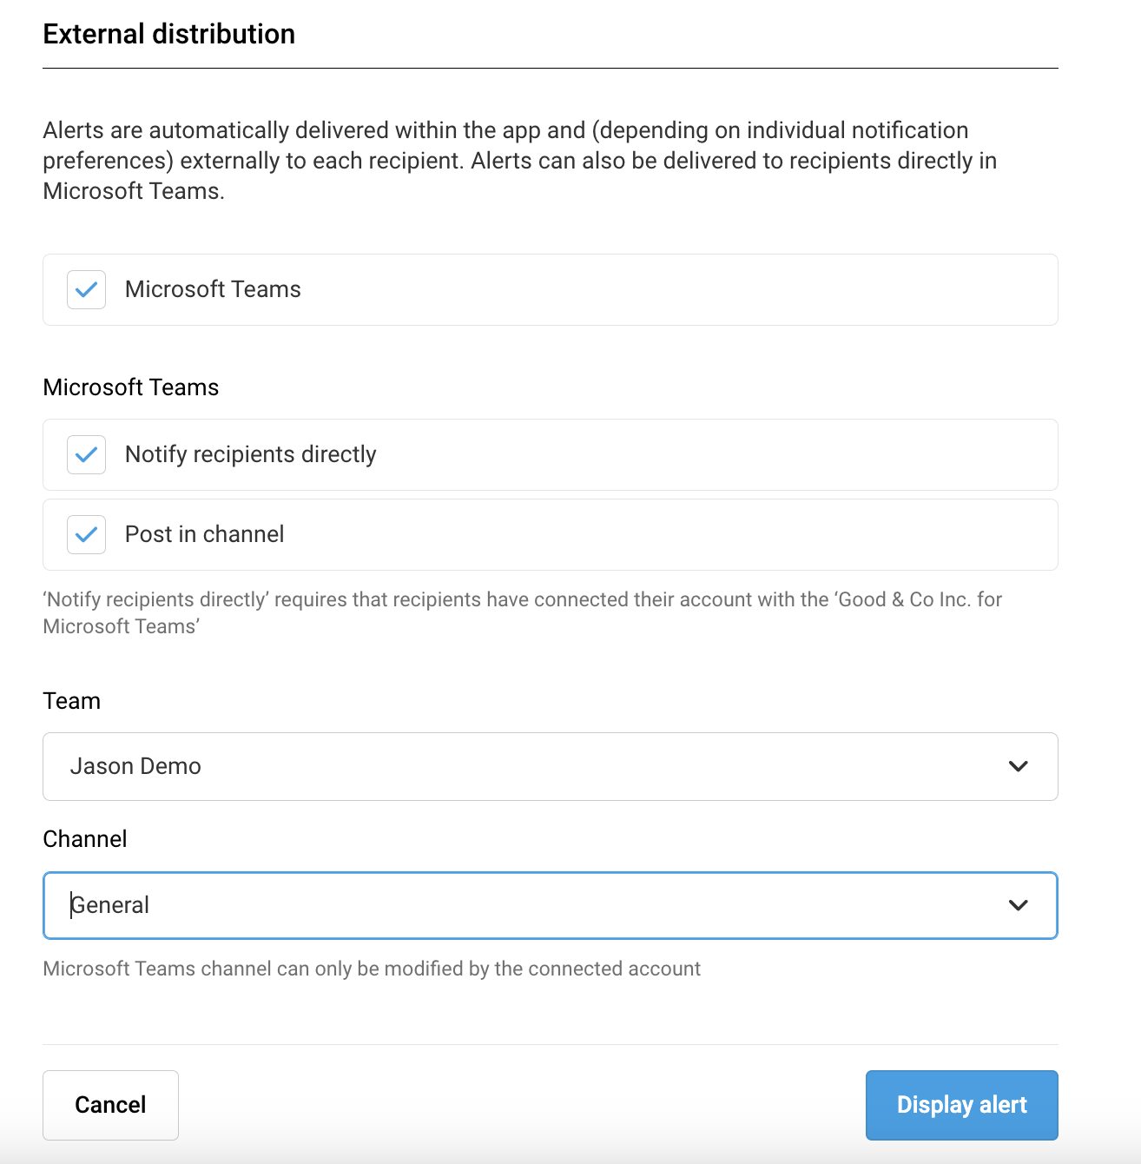Click the External distribution heading
The height and width of the screenshot is (1164, 1141).
169,34
